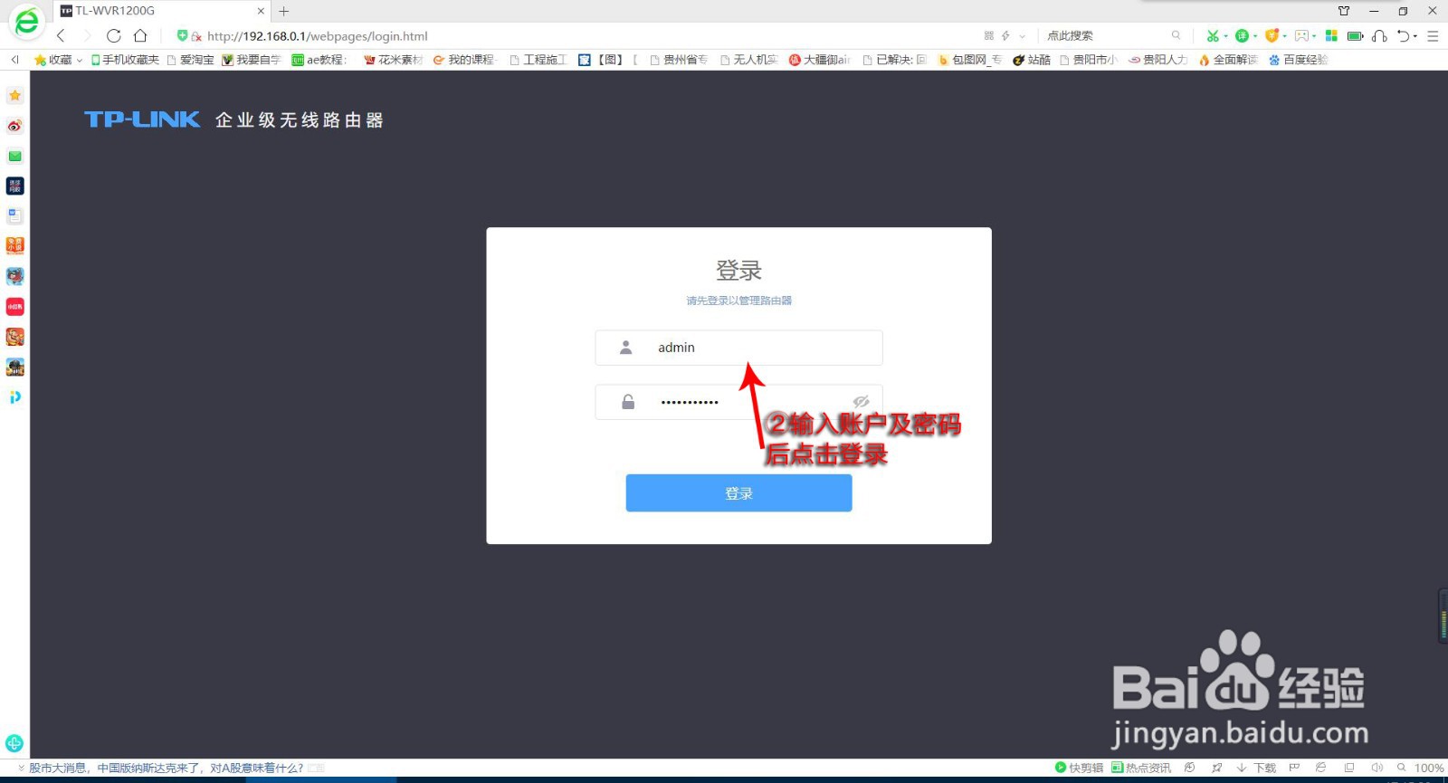Click the picture tool icon
The width and height of the screenshot is (1448, 783).
[x=1301, y=36]
